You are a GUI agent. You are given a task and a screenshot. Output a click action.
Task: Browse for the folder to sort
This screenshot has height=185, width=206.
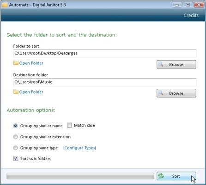[176, 64]
